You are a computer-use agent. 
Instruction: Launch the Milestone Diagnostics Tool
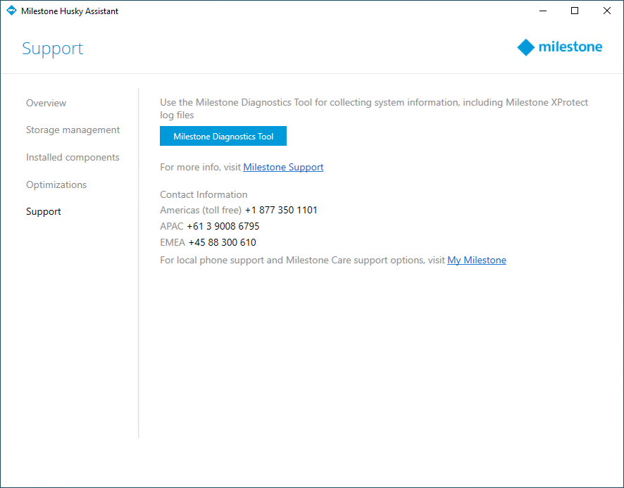(223, 136)
